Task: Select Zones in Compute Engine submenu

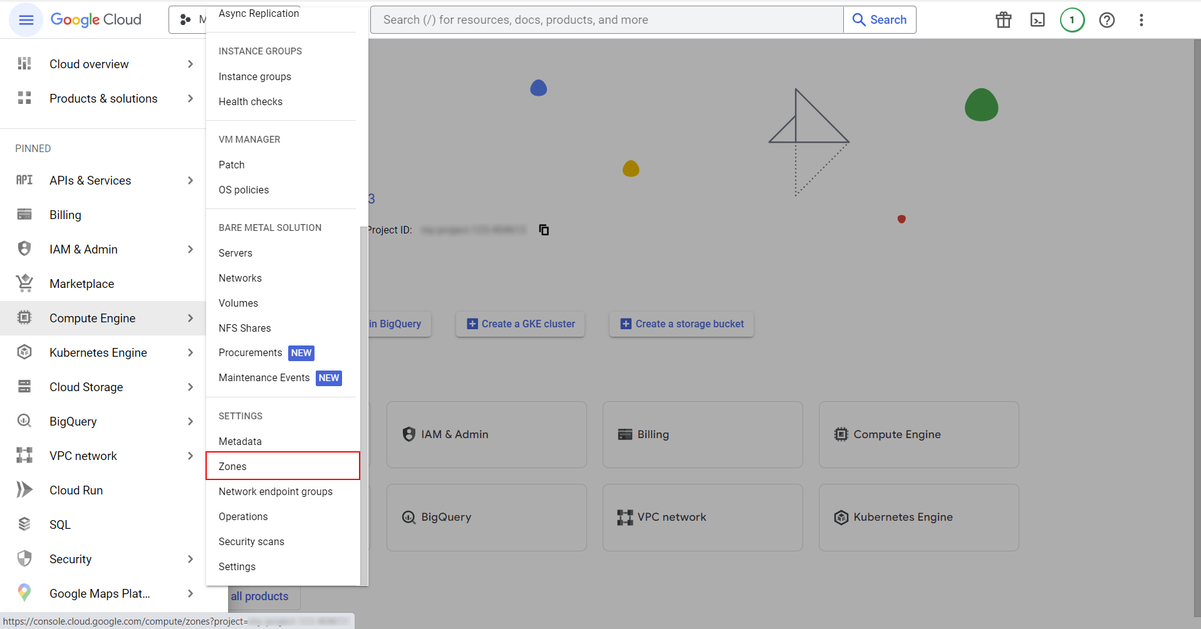Action: [x=283, y=466]
